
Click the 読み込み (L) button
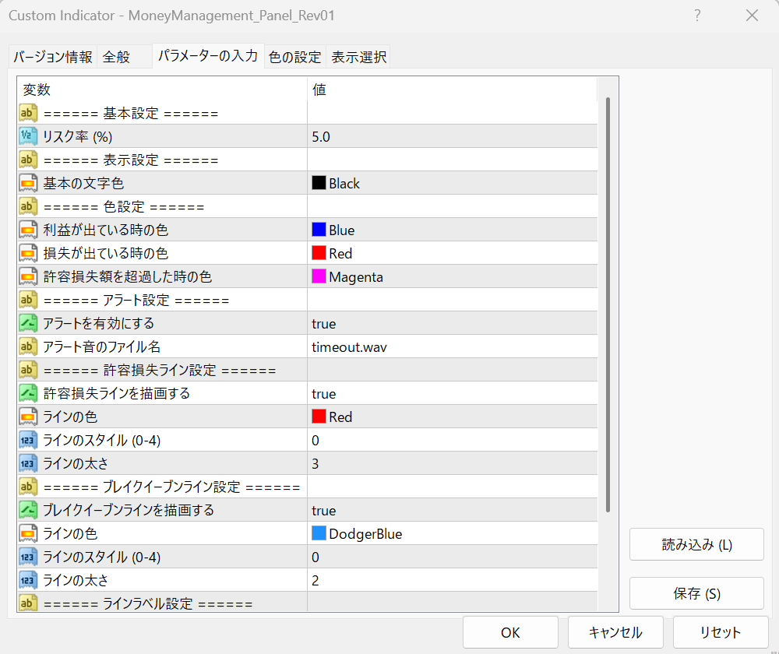click(696, 544)
